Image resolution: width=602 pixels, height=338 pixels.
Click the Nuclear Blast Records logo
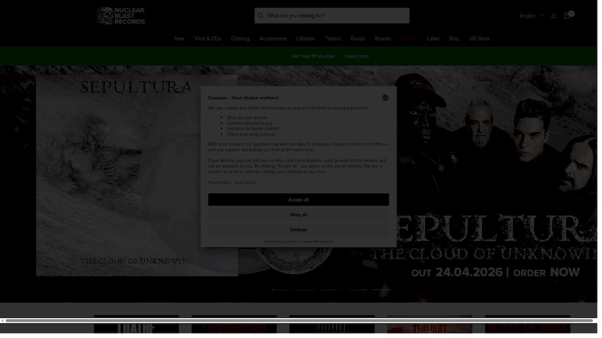click(120, 15)
